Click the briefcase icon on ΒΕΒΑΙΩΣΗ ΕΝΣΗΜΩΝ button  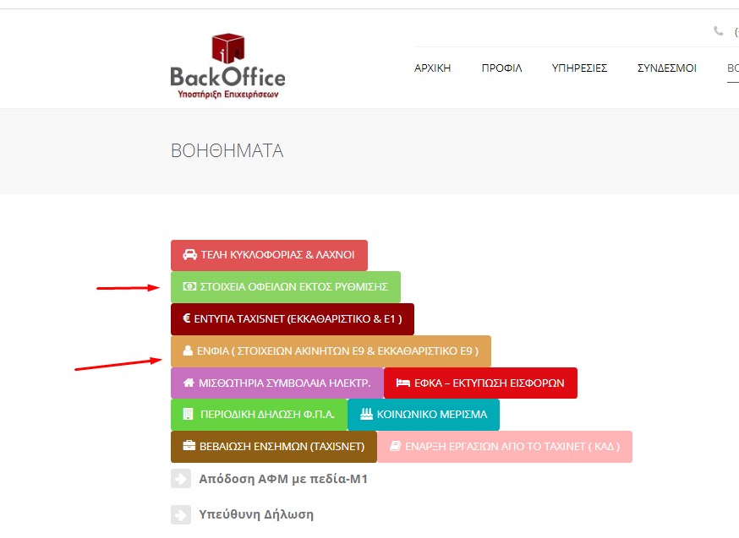(x=189, y=447)
